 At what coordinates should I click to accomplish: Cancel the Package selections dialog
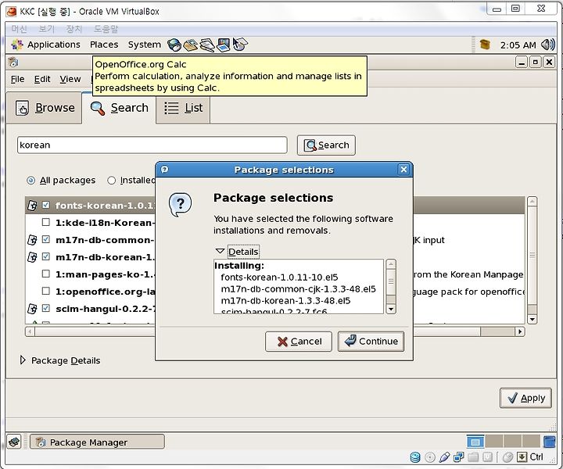[299, 342]
